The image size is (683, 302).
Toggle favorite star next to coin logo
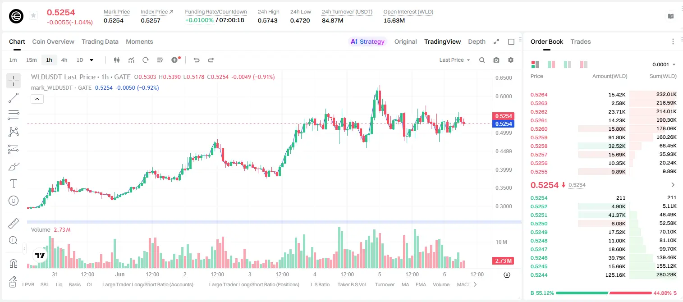point(33,16)
